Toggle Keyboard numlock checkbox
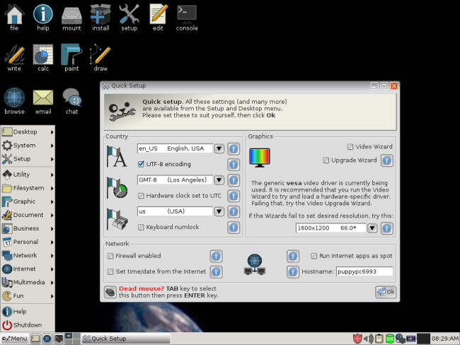460x345 pixels. [x=141, y=227]
